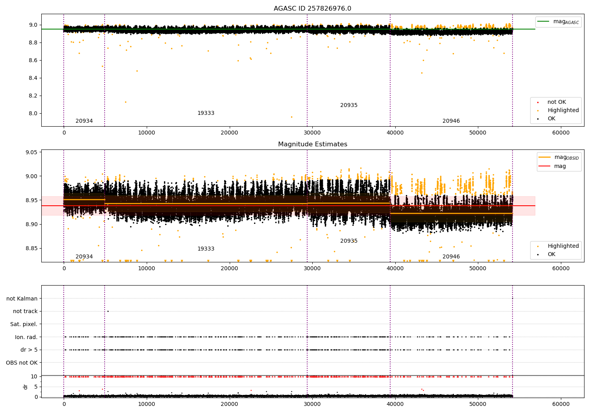This screenshot has width=590, height=413.
Task: Click the red 'mag' legend line in middle plot
Action: (545, 166)
